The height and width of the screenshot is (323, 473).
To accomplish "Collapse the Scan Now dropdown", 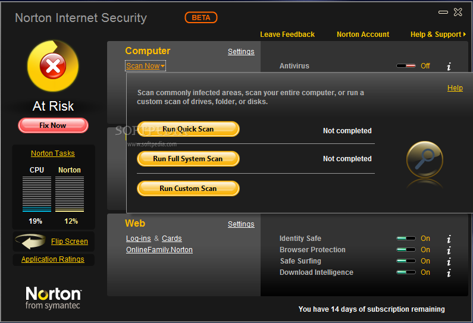I will click(145, 66).
